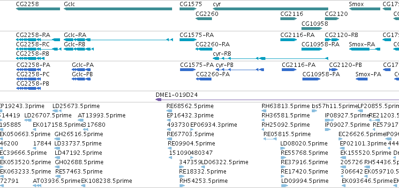The height and width of the screenshot is (188, 399).
Task: Click the CG2258-PC protein feature
Action: [29, 79]
